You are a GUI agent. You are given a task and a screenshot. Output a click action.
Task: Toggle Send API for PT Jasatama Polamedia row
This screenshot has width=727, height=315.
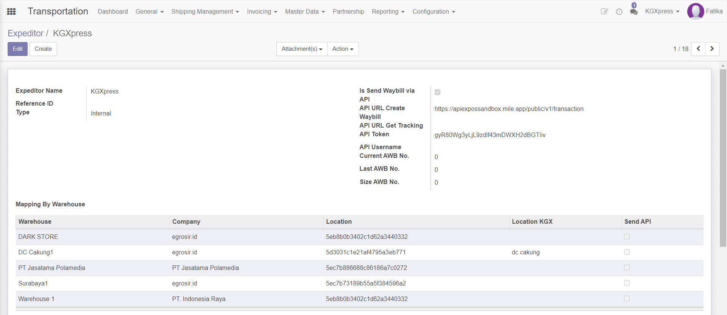tap(627, 268)
